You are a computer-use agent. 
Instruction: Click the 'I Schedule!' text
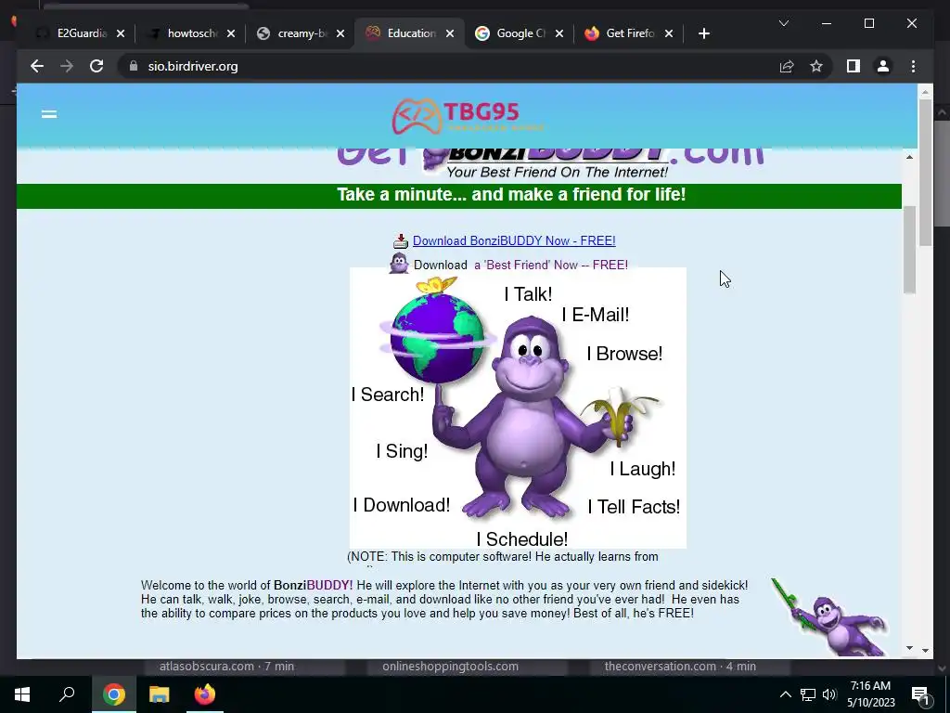[521, 539]
